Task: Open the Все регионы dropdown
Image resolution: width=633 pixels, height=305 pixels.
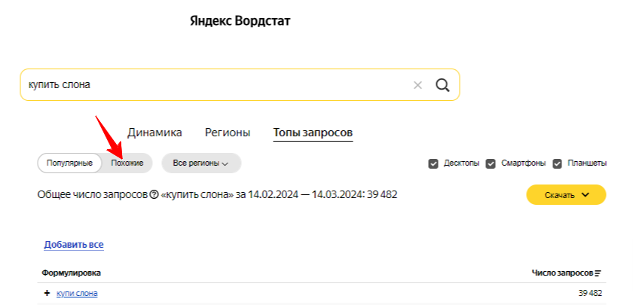Action: tap(201, 163)
